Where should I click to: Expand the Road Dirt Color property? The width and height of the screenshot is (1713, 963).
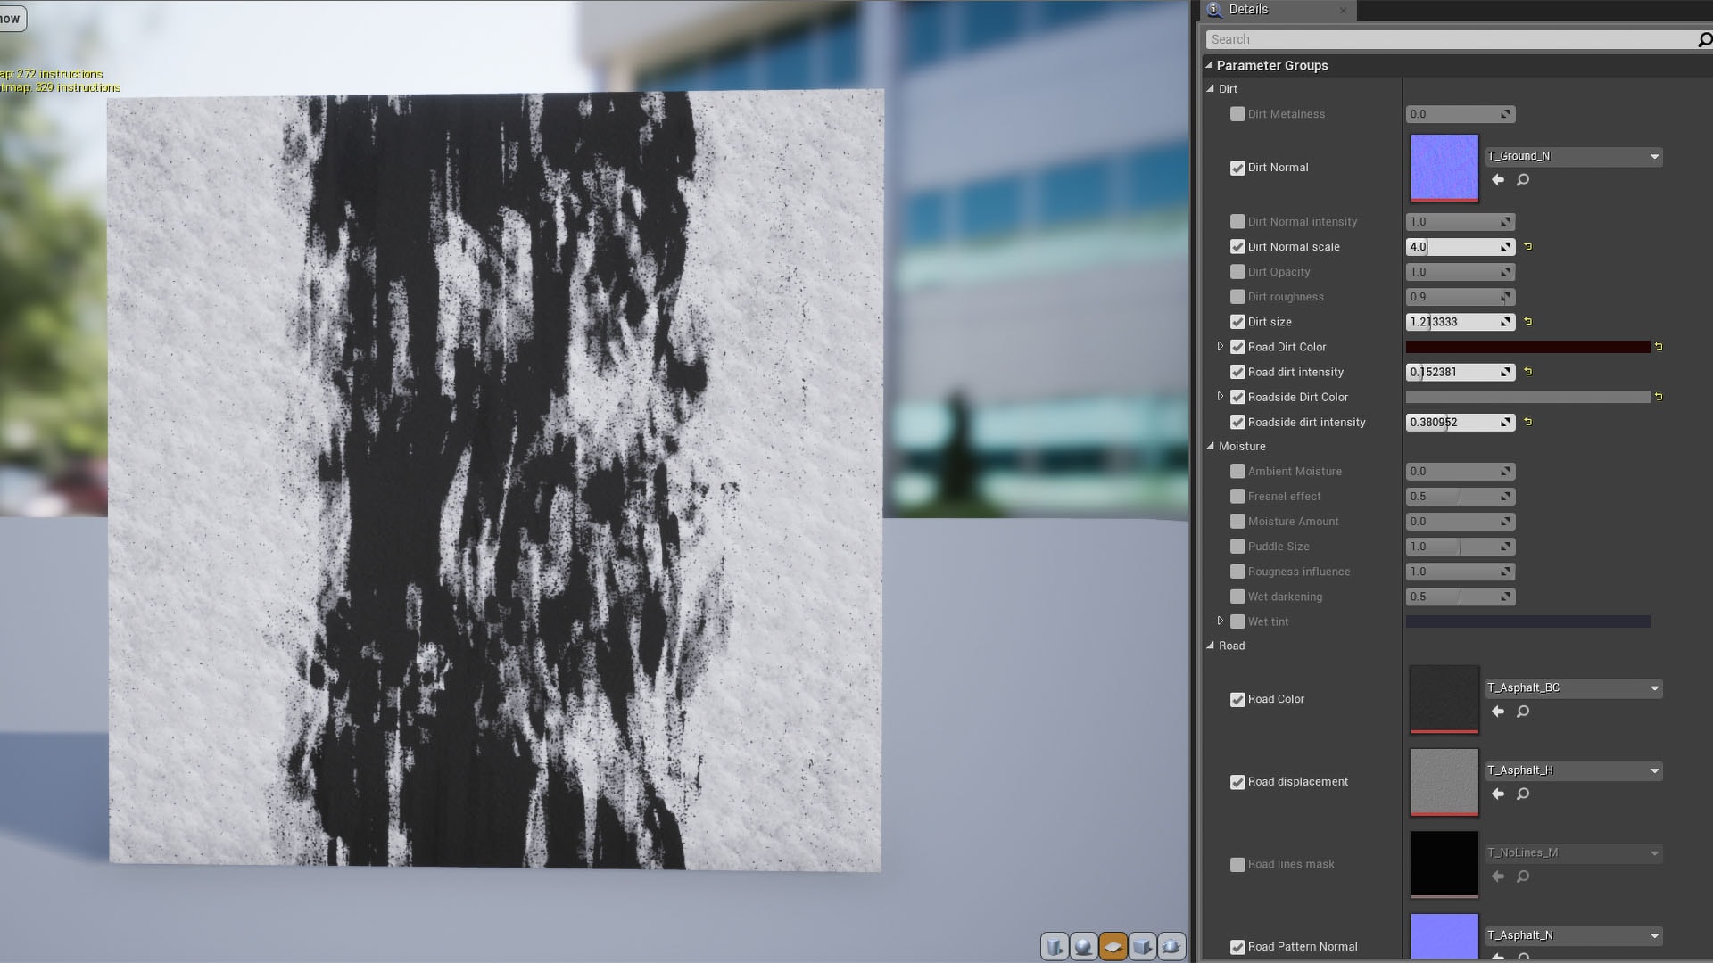tap(1221, 346)
